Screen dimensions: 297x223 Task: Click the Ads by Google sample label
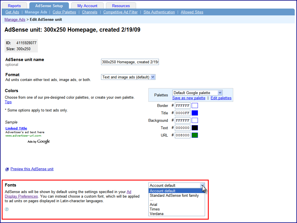point(39,142)
